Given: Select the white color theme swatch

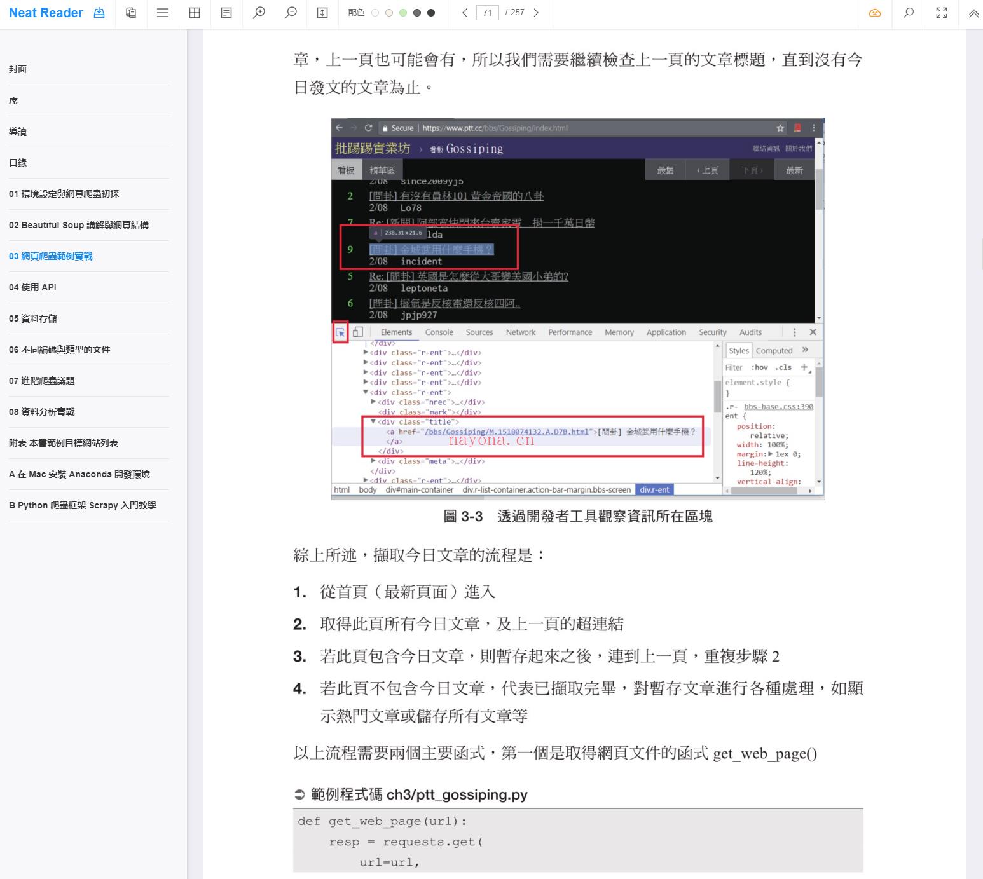Looking at the screenshot, I should (x=375, y=13).
